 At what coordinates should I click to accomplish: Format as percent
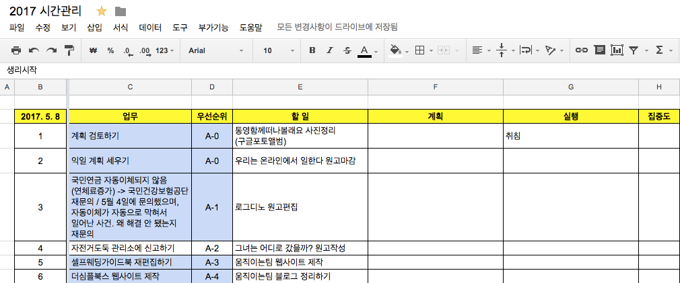click(x=110, y=50)
